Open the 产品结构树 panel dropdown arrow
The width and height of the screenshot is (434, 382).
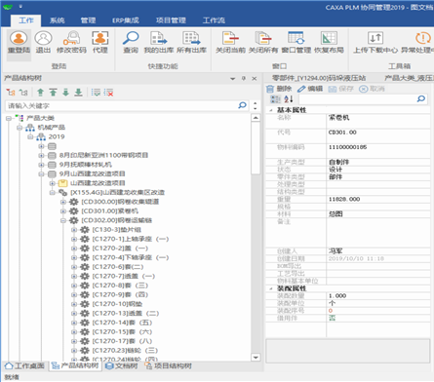(x=232, y=79)
